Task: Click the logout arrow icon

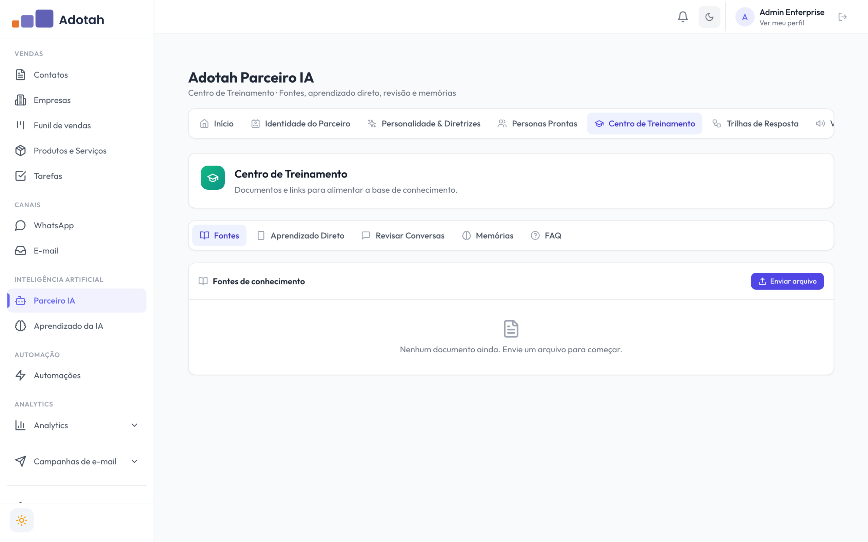Action: pos(843,17)
